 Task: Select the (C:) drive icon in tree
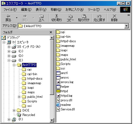click(x=14, y=52)
